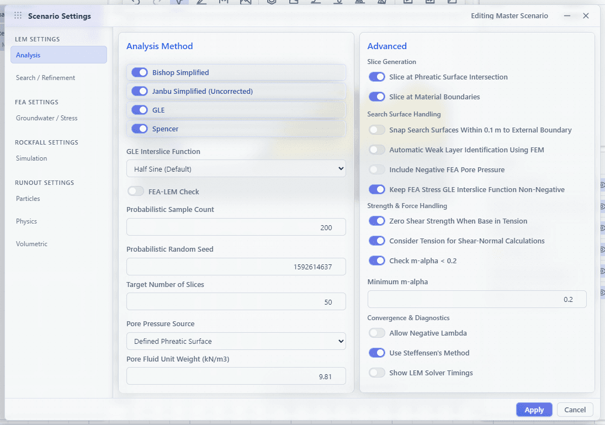Enable Allow Negative Lambda
605x425 pixels.
[x=376, y=333]
